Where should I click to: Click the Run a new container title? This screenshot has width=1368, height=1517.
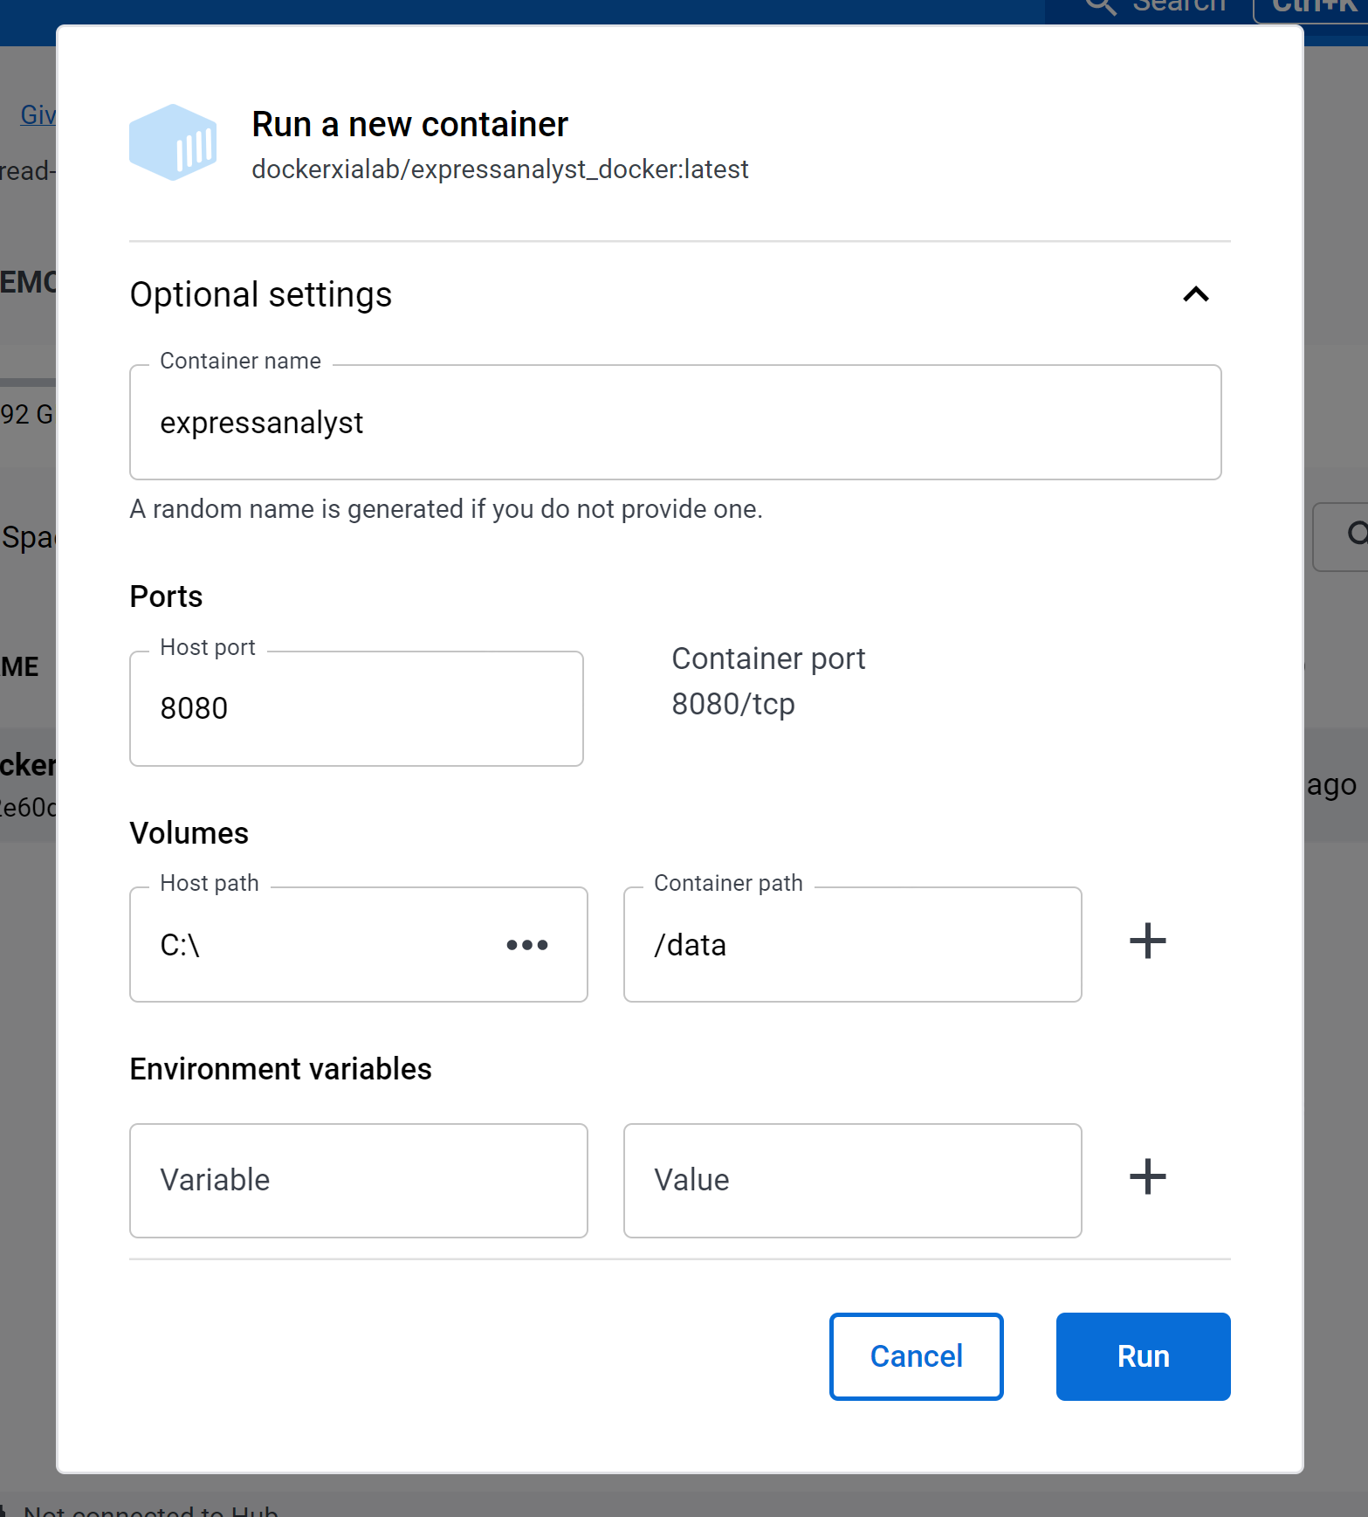pyautogui.click(x=410, y=125)
